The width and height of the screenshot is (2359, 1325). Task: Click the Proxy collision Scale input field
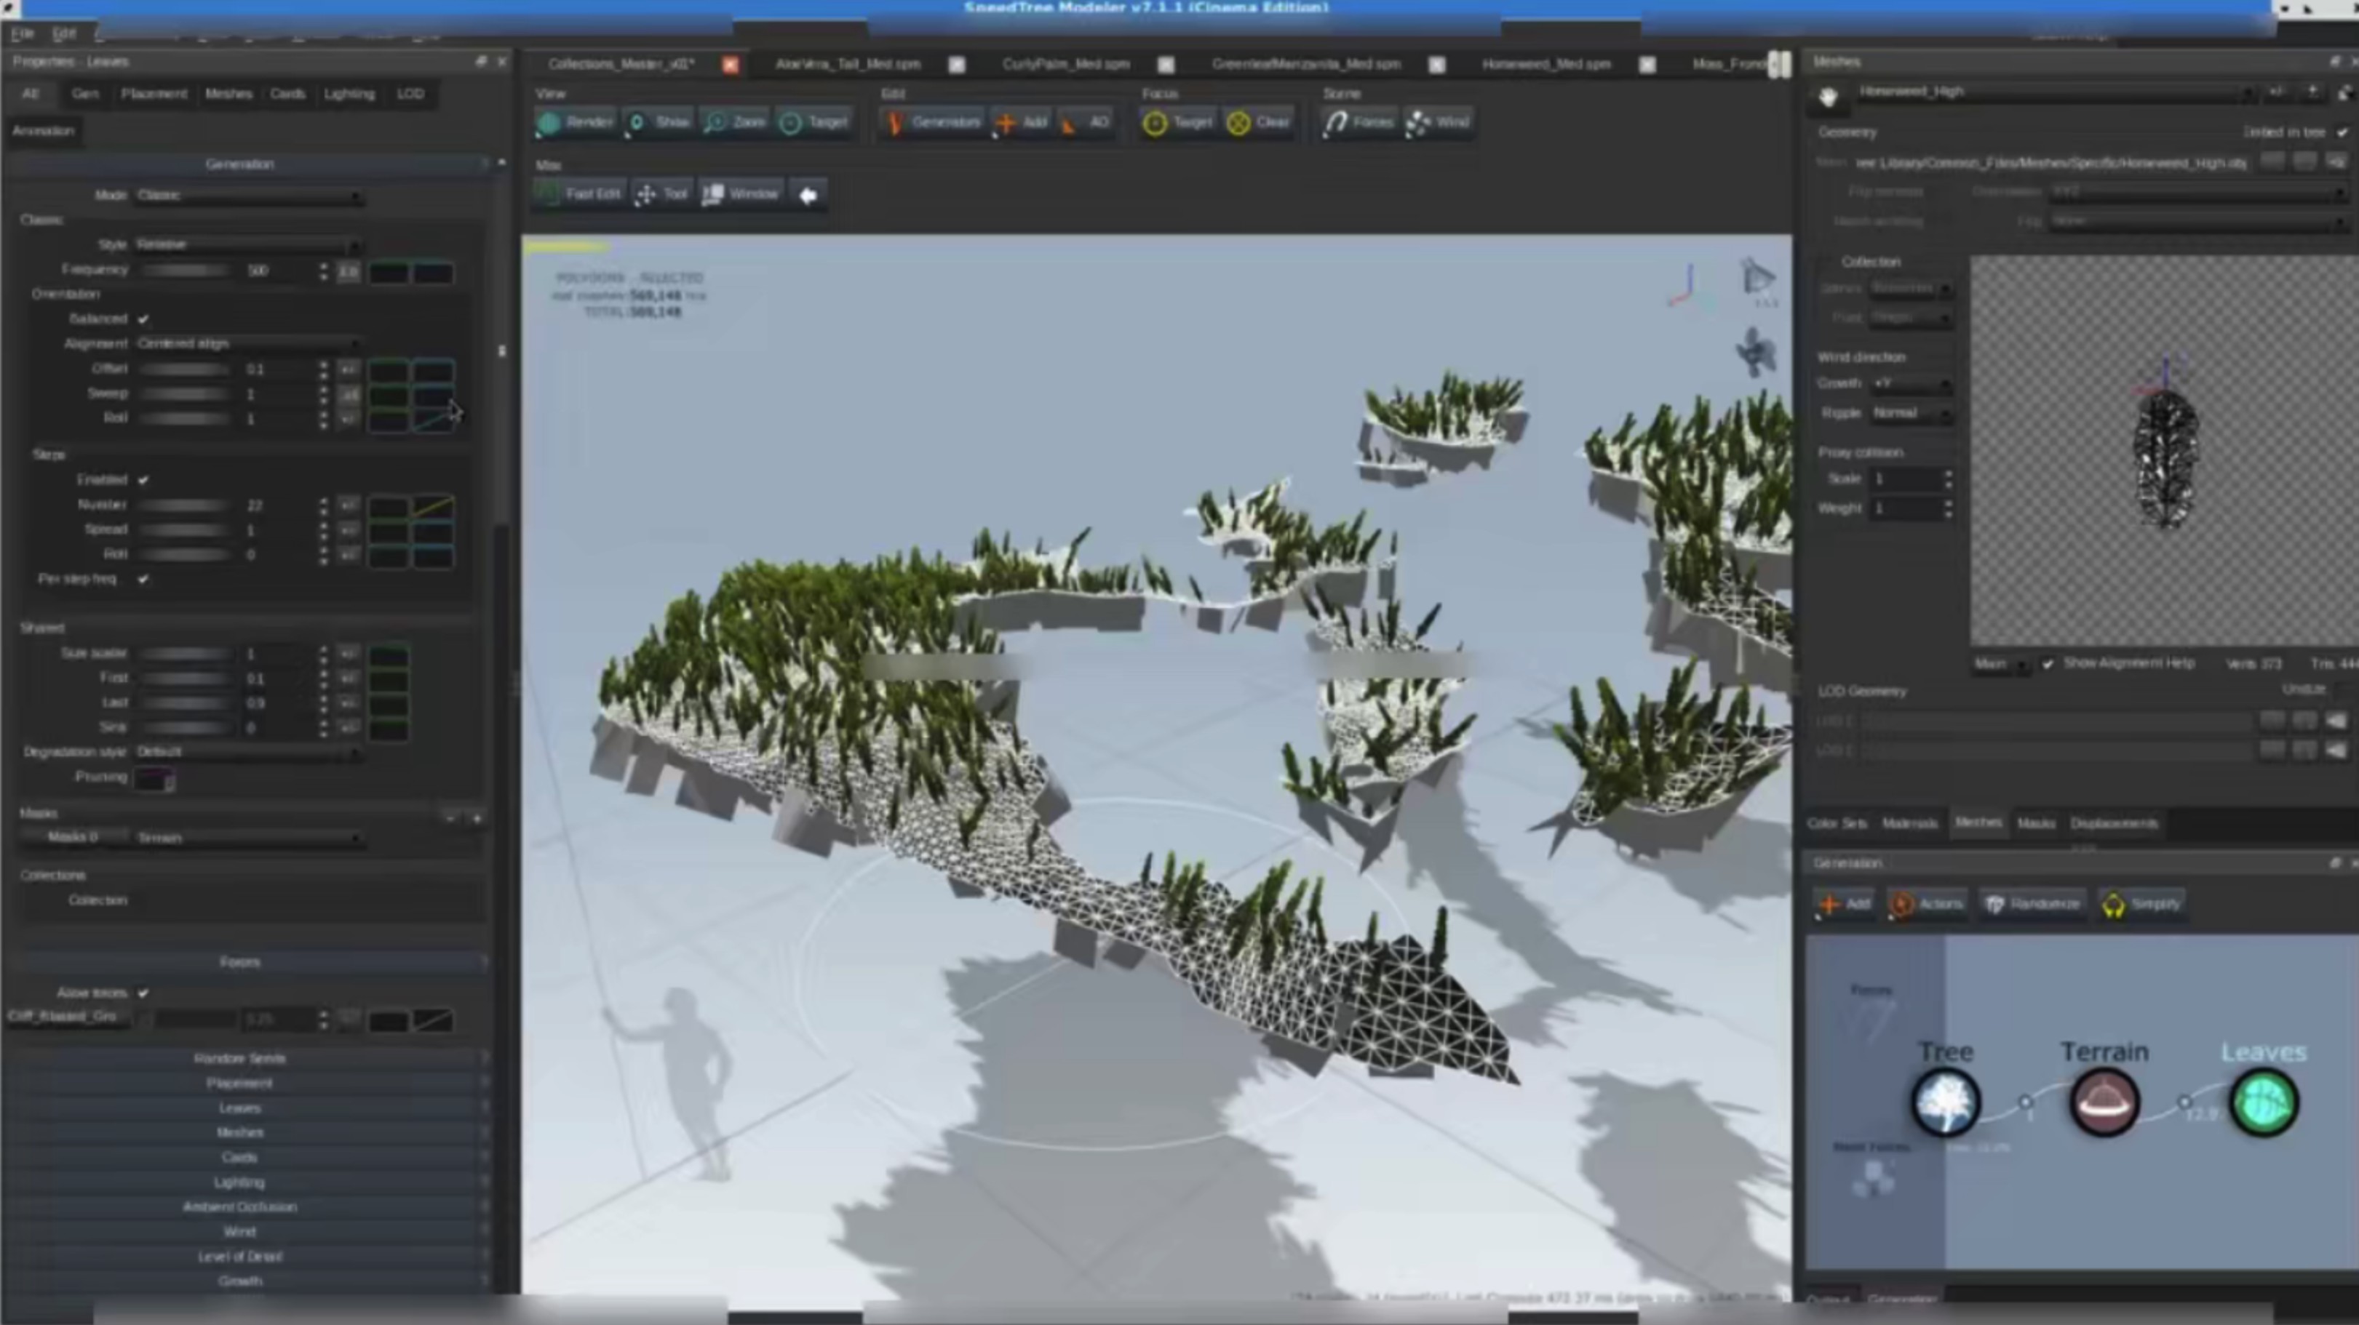point(1903,479)
